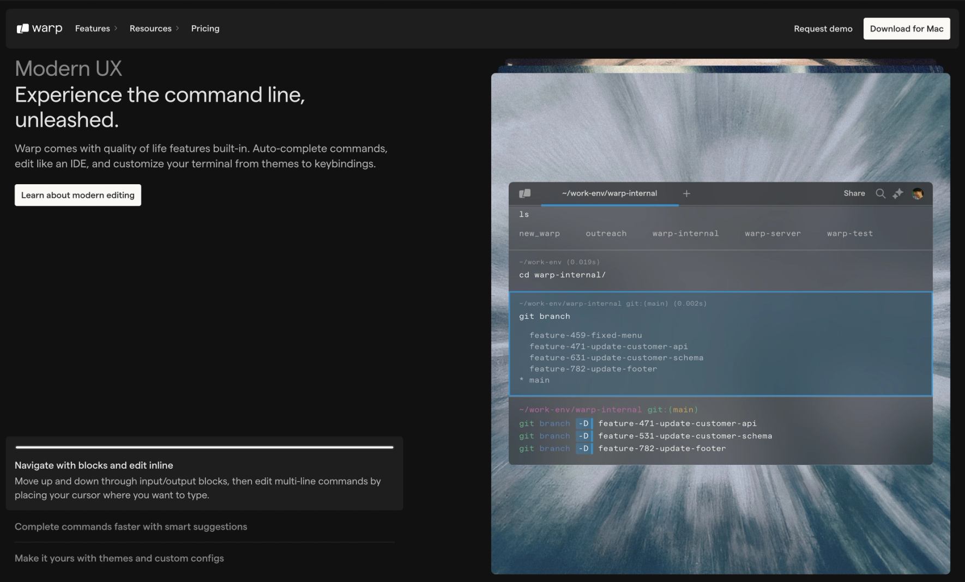965x582 pixels.
Task: Click the '* main' branch line
Action: tap(534, 380)
